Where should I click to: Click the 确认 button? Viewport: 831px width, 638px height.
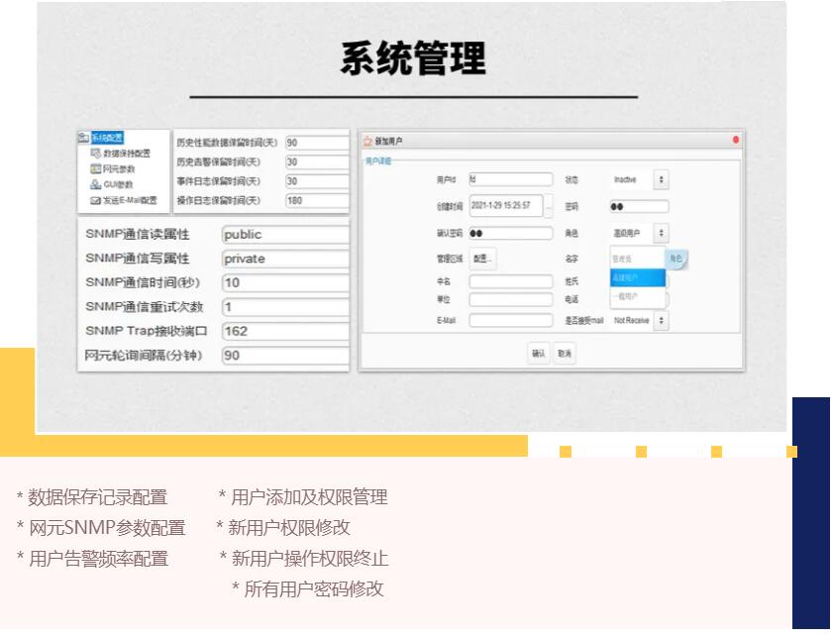pos(538,353)
